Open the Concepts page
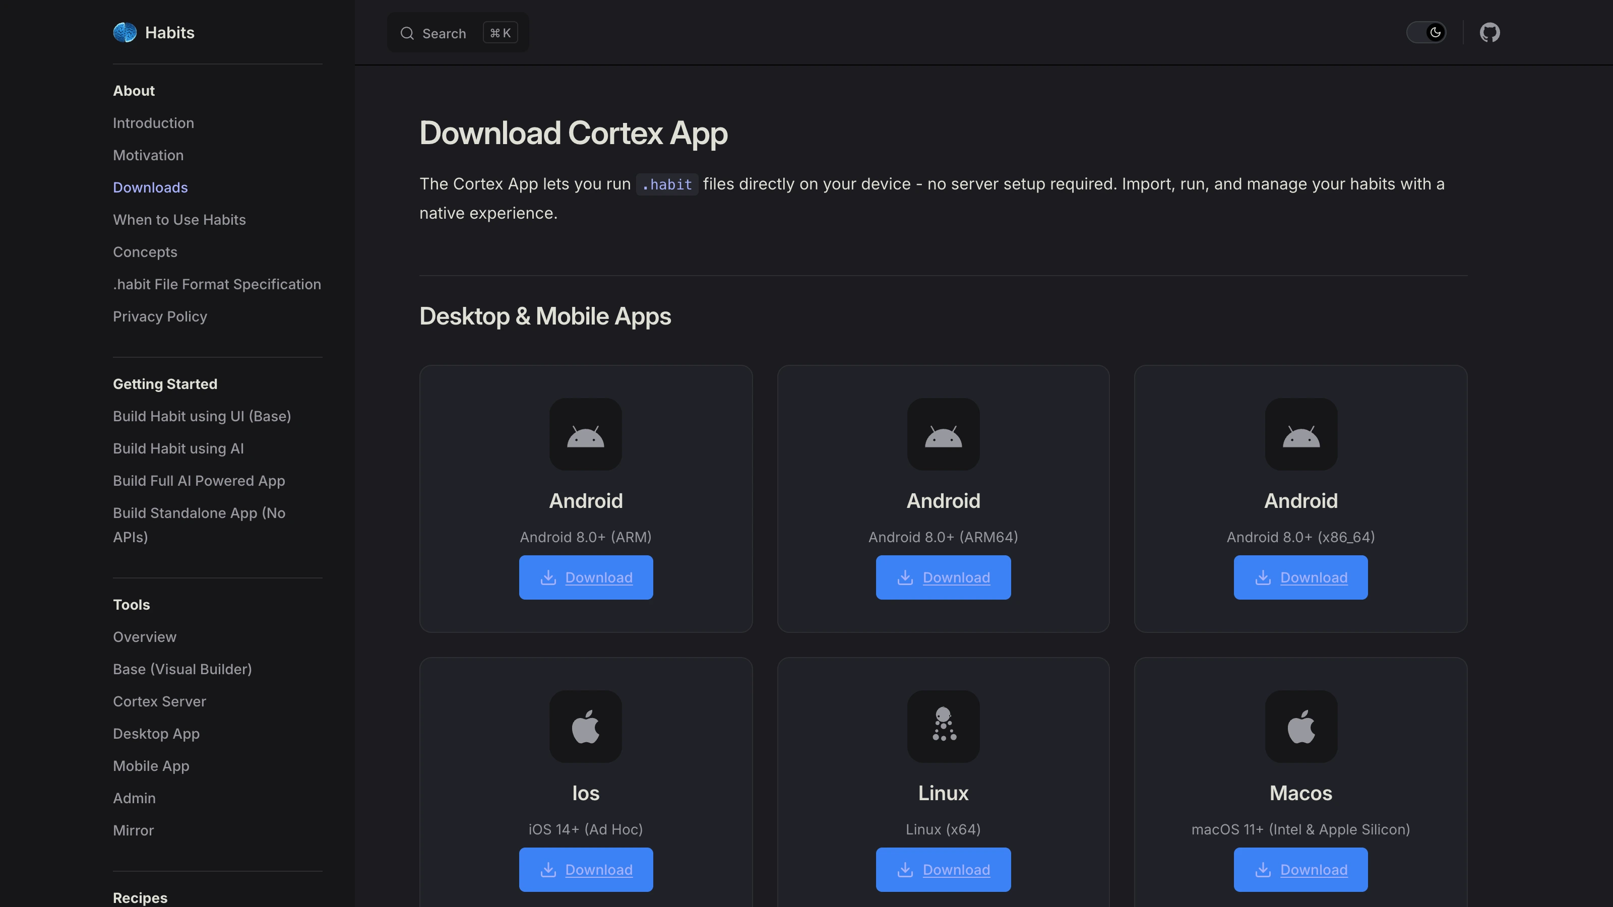The width and height of the screenshot is (1613, 907). click(x=145, y=252)
